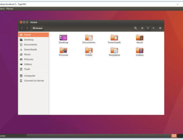Click Home window entry in bottom taskbar
This screenshot has width=183, height=140.
coord(13,136)
